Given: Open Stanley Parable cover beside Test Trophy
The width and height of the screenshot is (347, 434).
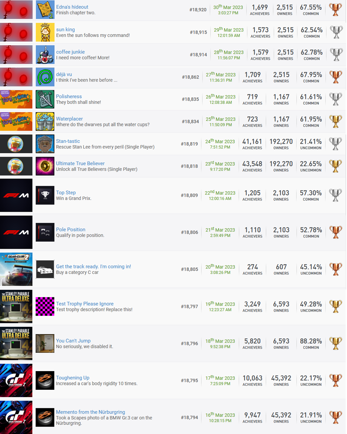Looking at the screenshot, I should (16, 306).
